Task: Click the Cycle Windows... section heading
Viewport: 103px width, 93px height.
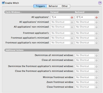Action: click(14, 12)
